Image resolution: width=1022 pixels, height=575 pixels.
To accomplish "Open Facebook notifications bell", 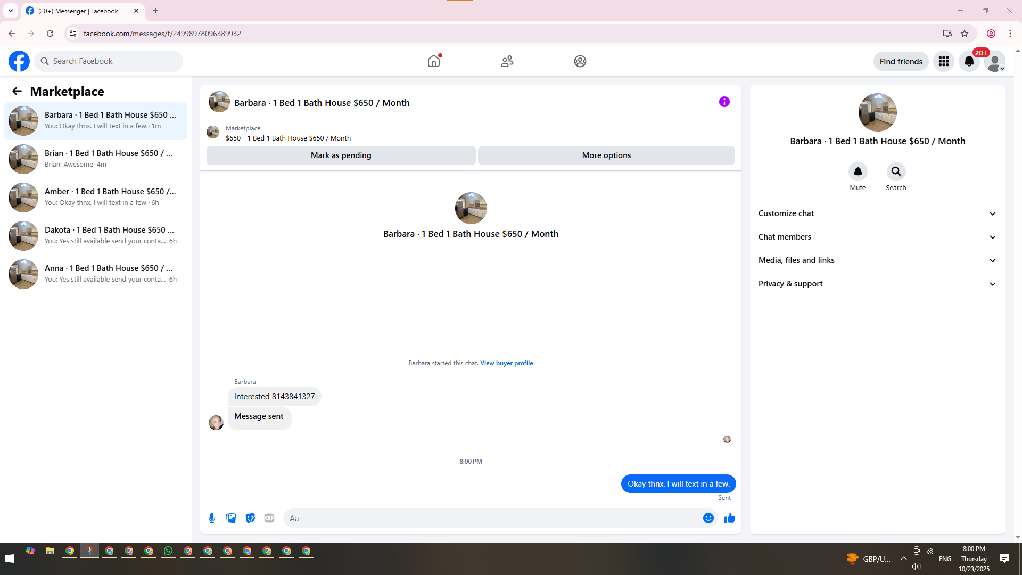I will click(969, 61).
